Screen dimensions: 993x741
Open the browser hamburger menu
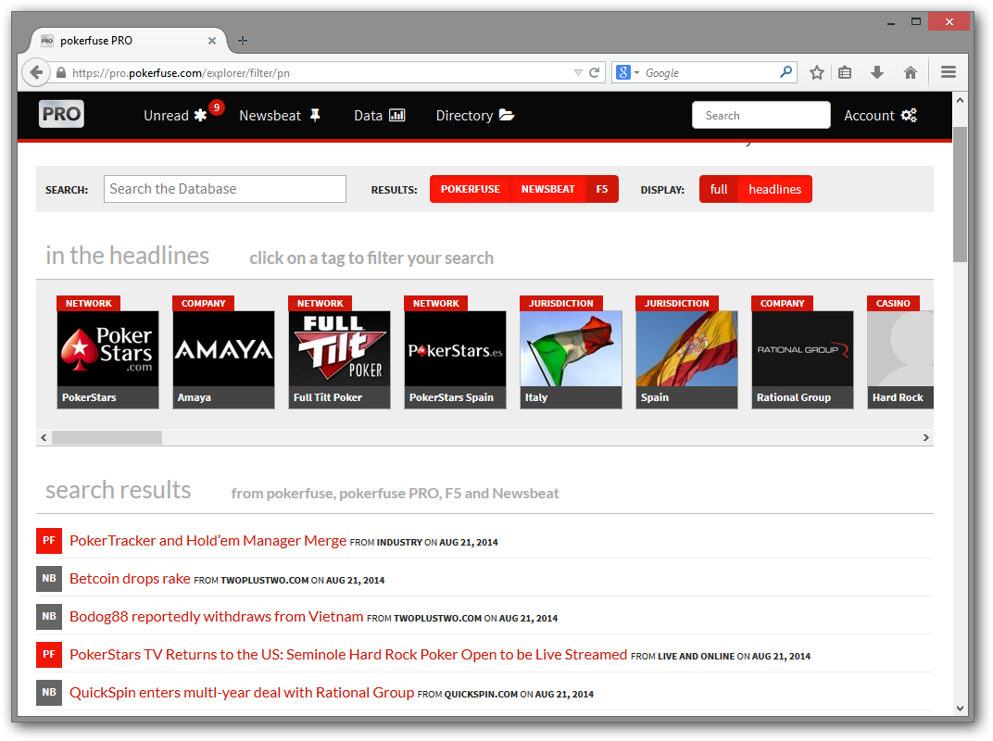[948, 73]
